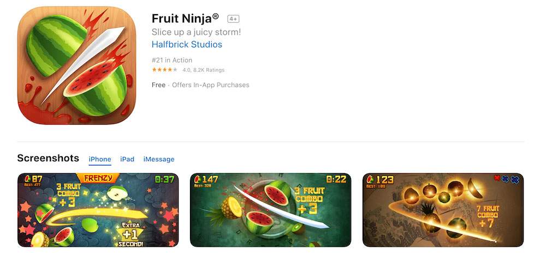Open the Frenzy mode screenshot thumbnail
This screenshot has width=546, height=257.
[x=98, y=210]
